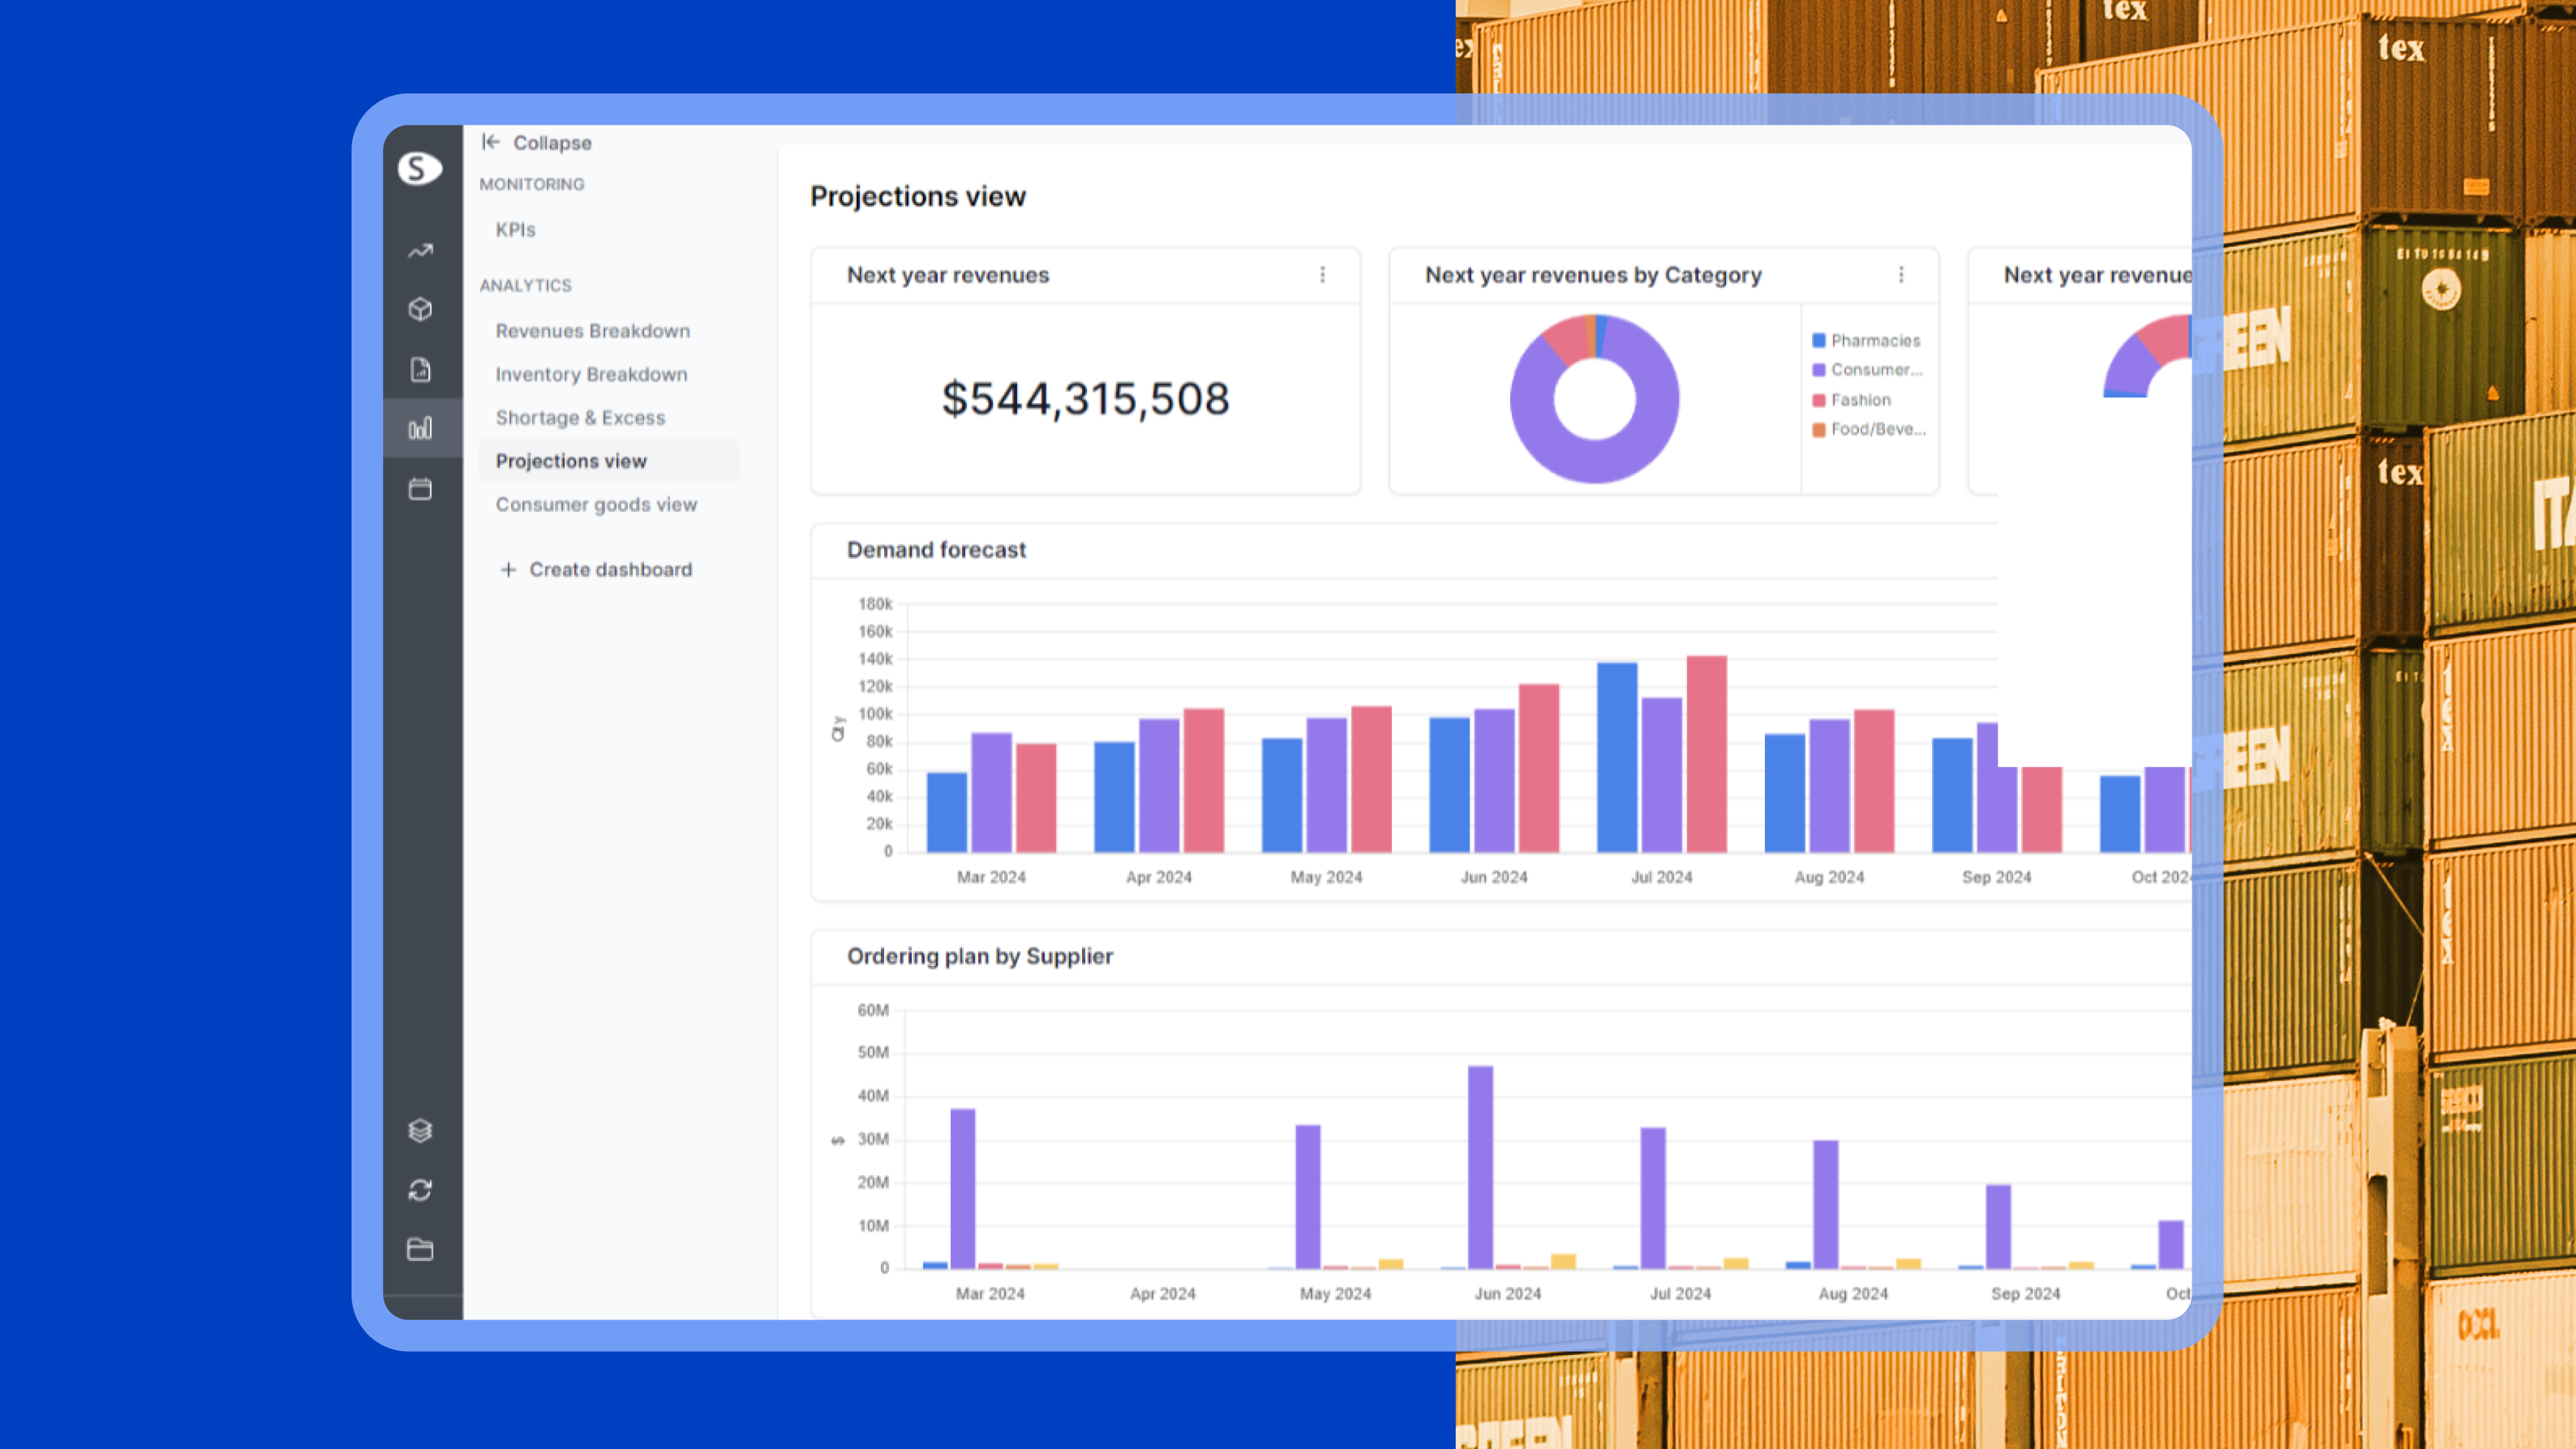Open options menu for Next year revenues
Viewport: 2576px width, 1449px height.
pyautogui.click(x=1322, y=274)
